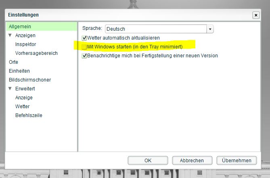
Task: Select the Allgemein settings category
Action: pyautogui.click(x=42, y=27)
